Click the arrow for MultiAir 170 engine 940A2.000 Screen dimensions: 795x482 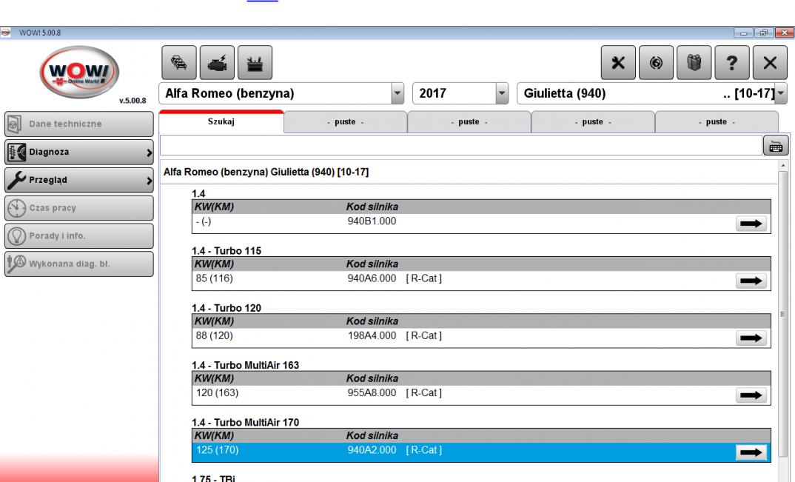coord(751,452)
